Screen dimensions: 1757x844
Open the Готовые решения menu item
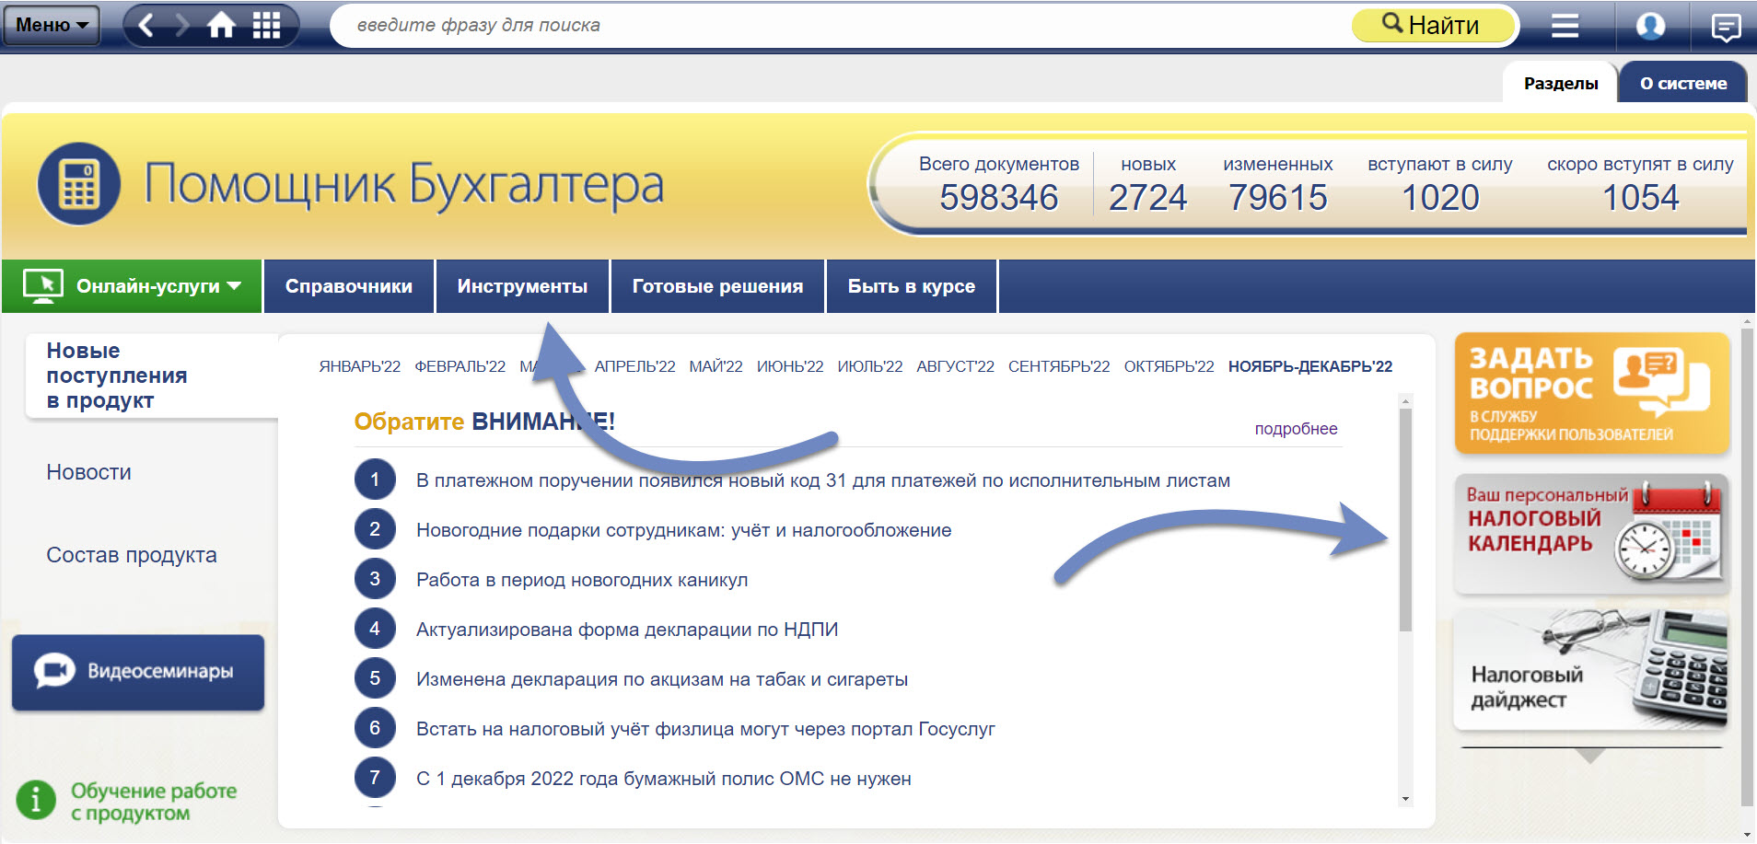click(717, 286)
